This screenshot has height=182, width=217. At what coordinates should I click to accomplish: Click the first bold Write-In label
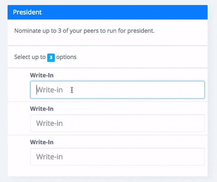point(42,75)
